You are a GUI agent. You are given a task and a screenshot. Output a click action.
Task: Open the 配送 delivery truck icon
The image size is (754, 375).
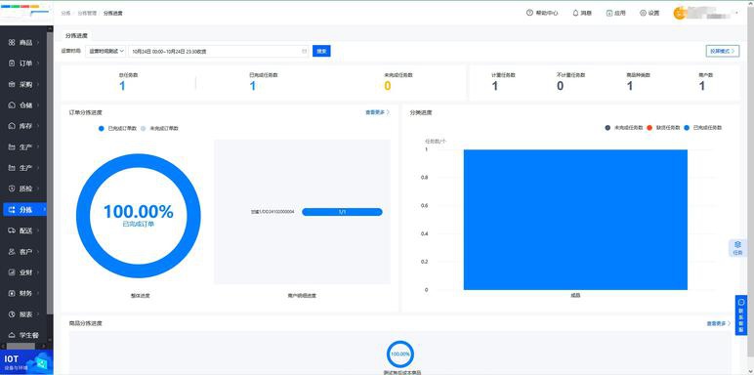pos(12,230)
